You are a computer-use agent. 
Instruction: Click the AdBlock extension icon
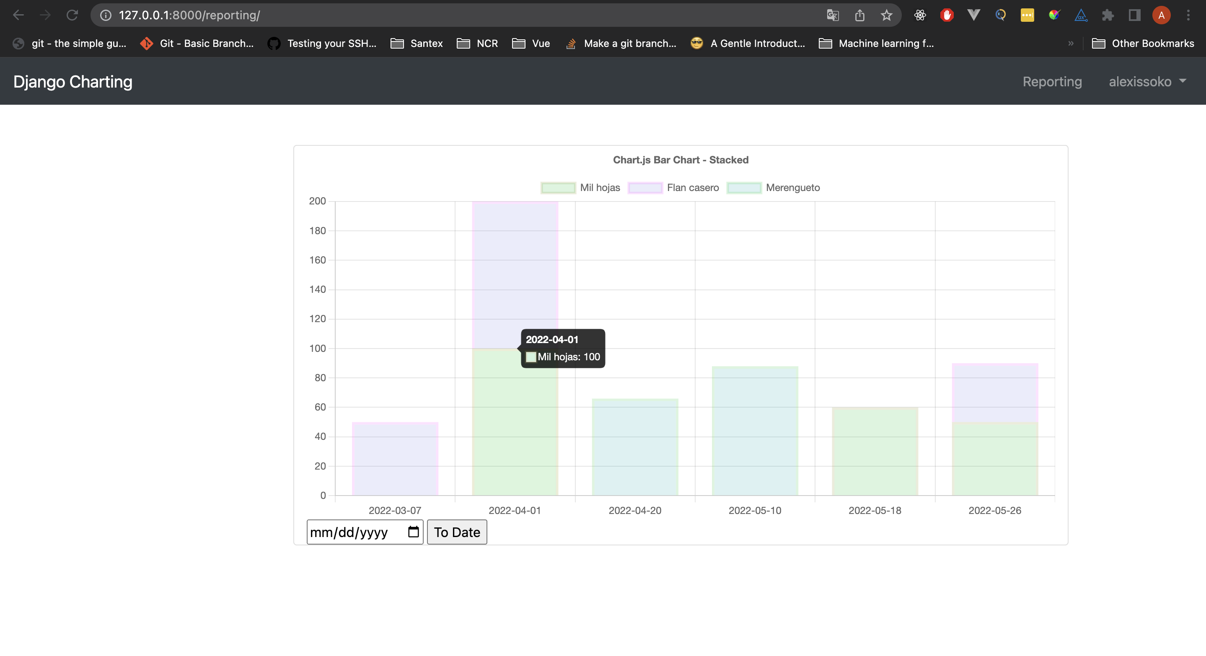point(947,15)
